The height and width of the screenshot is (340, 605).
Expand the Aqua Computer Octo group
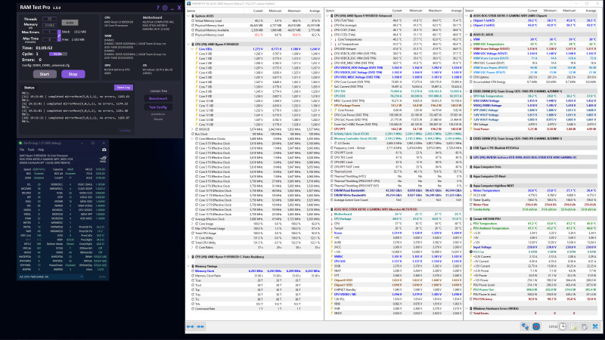click(x=467, y=167)
